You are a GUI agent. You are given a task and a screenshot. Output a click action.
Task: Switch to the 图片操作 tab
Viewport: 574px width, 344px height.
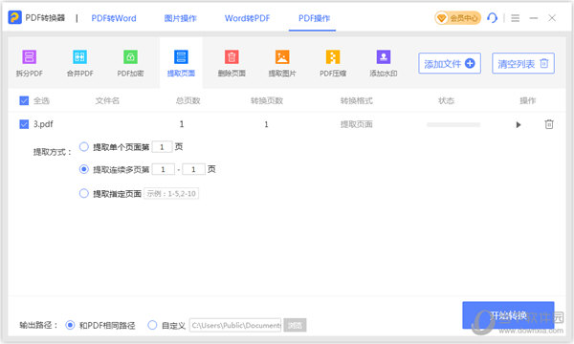181,18
